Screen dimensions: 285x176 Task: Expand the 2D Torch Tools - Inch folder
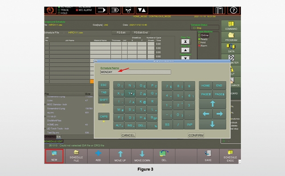pos(45,128)
